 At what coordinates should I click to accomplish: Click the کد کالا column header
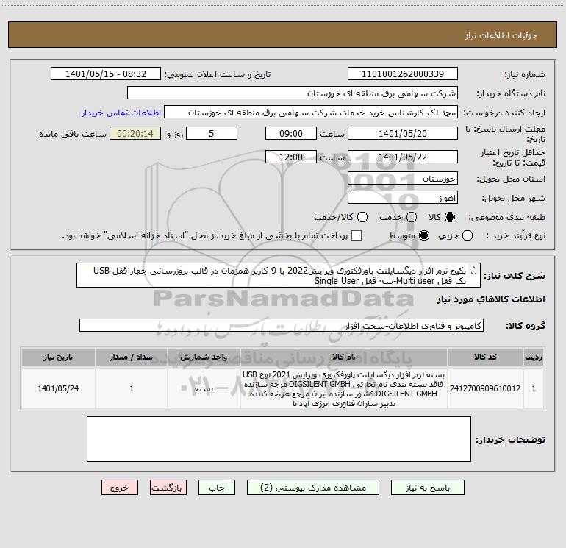point(485,357)
